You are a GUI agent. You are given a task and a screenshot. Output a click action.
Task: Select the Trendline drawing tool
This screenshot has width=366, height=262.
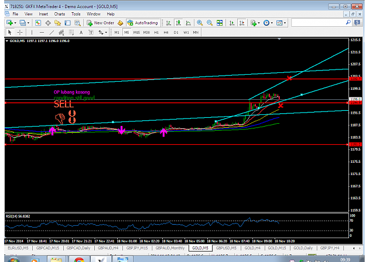pos(52,33)
